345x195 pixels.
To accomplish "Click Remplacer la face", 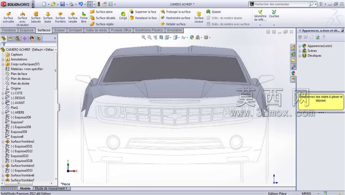I will pyautogui.click(x=143, y=18).
